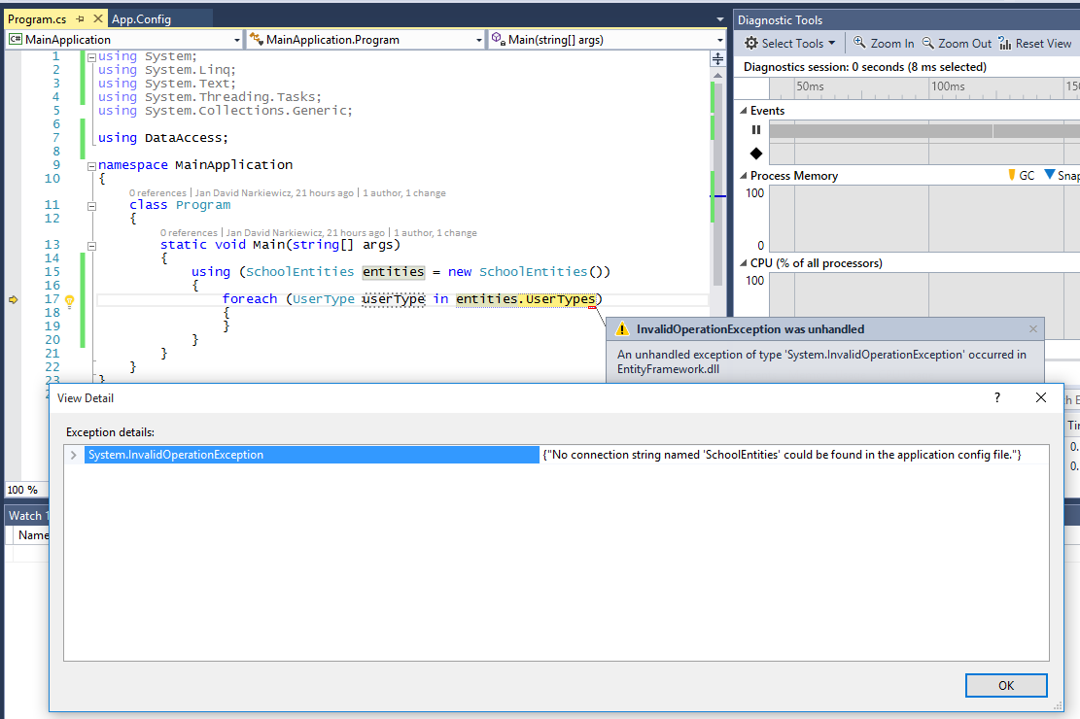Click the Zoom Out icon in Diagnostic Tools

(x=927, y=43)
